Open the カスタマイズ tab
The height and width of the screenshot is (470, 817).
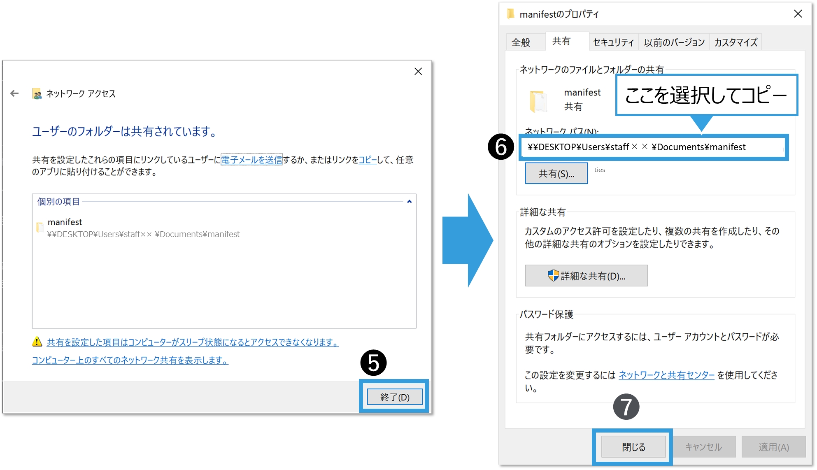[x=736, y=42]
